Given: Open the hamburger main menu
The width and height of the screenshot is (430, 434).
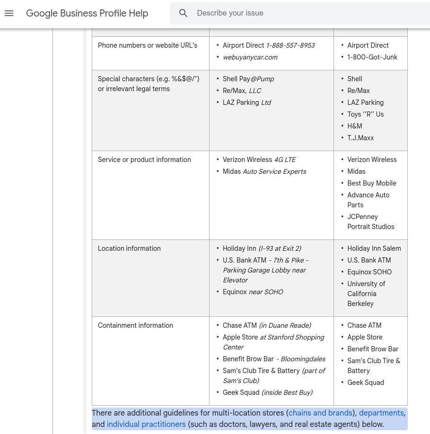Looking at the screenshot, I should pos(9,13).
